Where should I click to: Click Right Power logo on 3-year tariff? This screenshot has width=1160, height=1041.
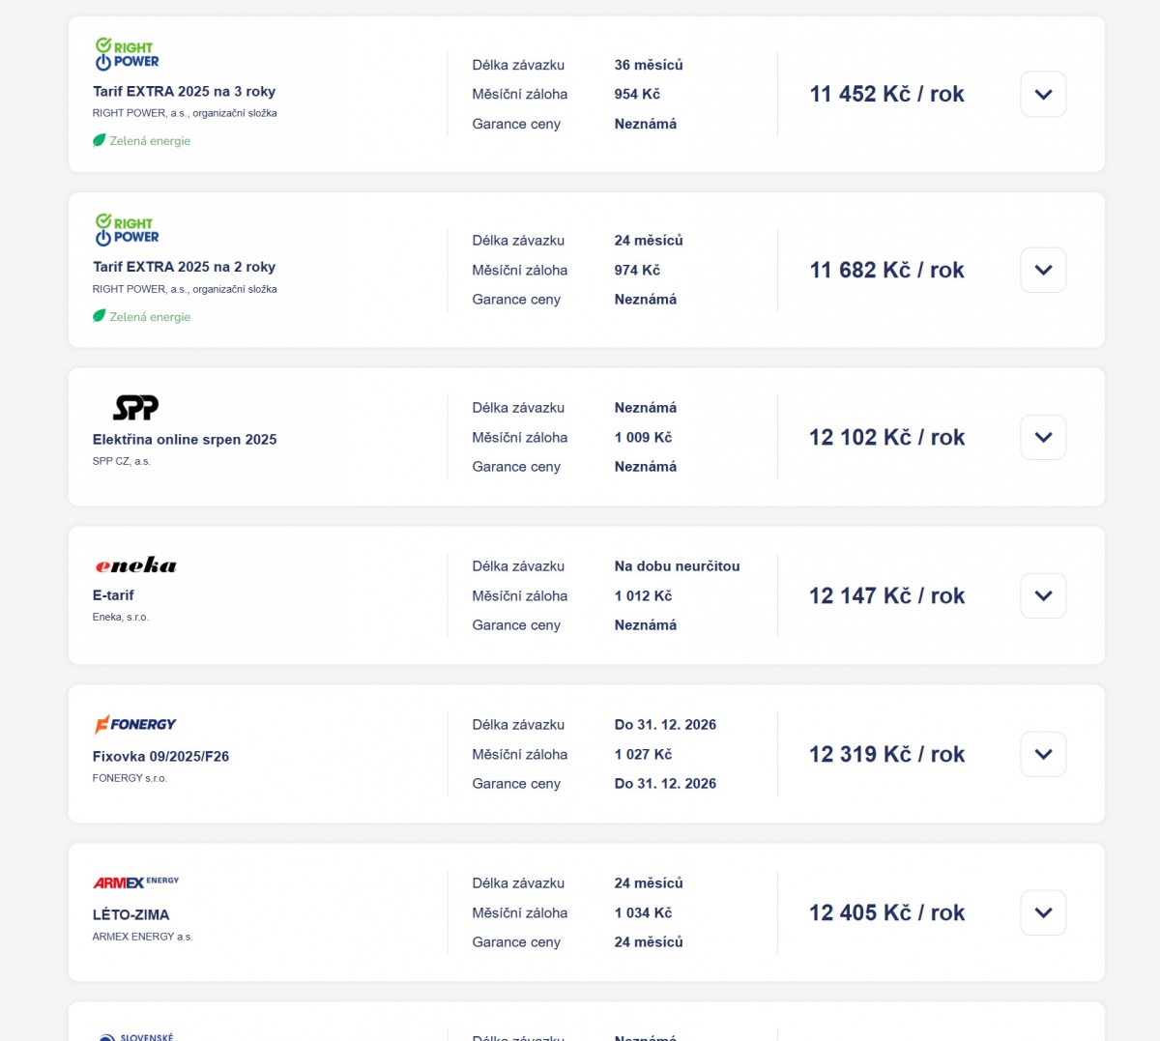coord(127,54)
